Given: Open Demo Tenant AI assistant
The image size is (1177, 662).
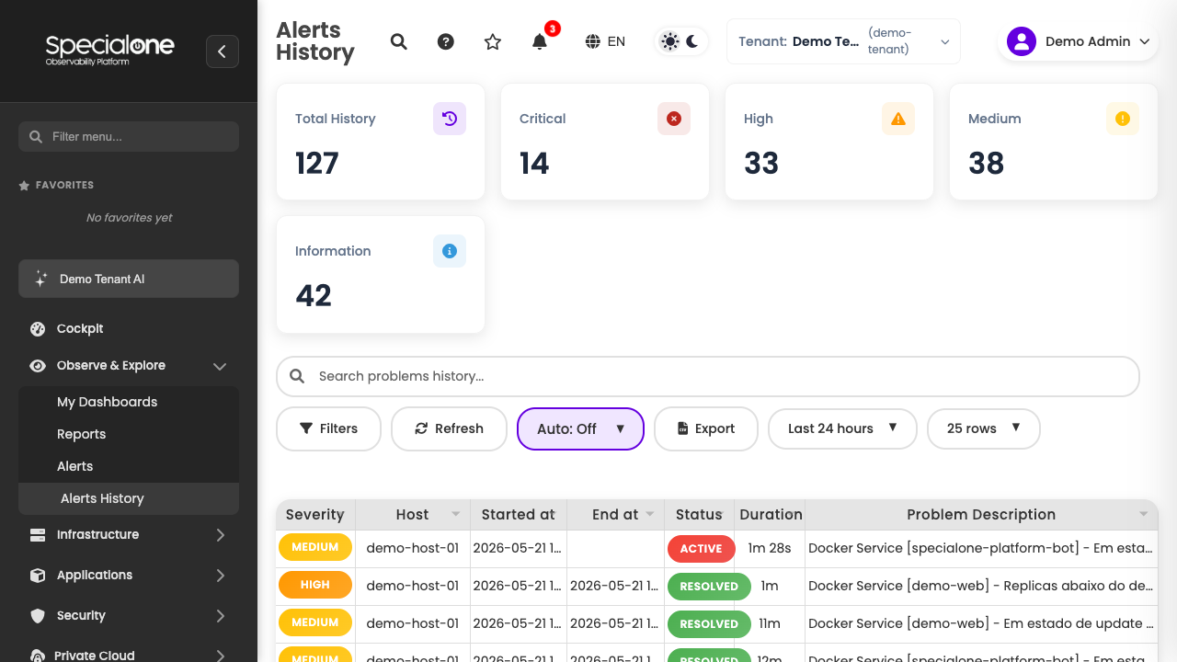Looking at the screenshot, I should coord(129,279).
